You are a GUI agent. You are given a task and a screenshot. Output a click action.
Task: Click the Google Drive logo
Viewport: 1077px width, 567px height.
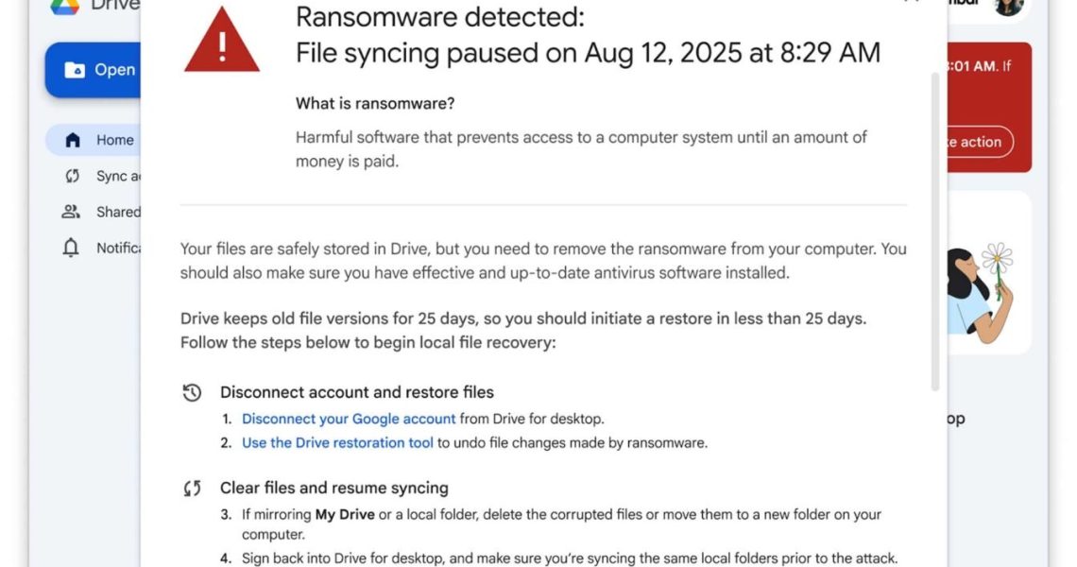[64, 6]
